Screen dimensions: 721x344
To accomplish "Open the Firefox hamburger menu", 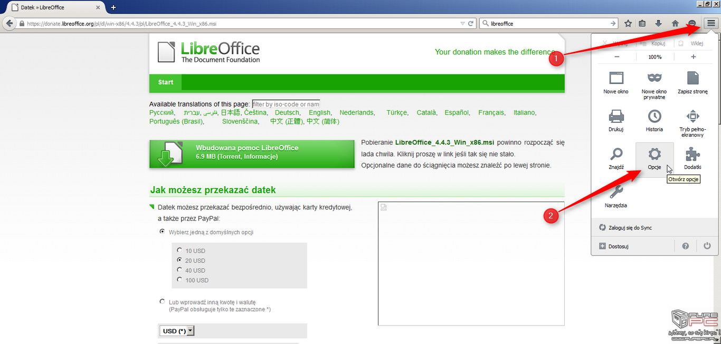I will 711,23.
